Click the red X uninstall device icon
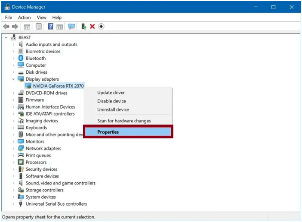The width and height of the screenshot is (302, 222). 92,27
